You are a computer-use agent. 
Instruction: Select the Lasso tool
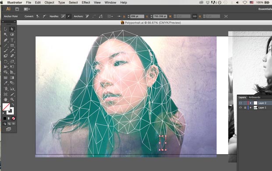tap(12, 34)
